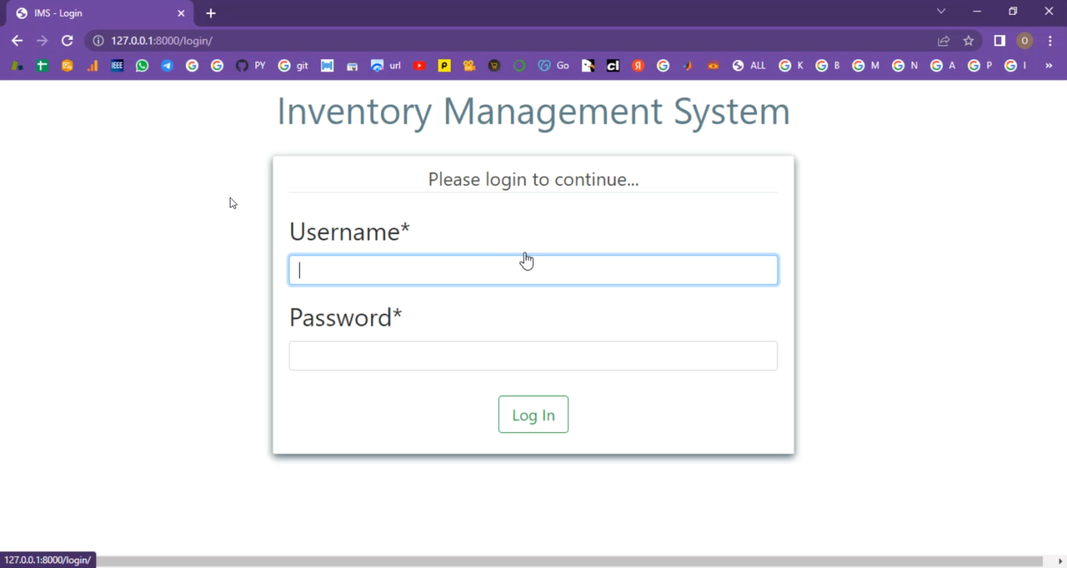Open the Google M bookmark
Screen dimensions: 1067x568
[866, 65]
